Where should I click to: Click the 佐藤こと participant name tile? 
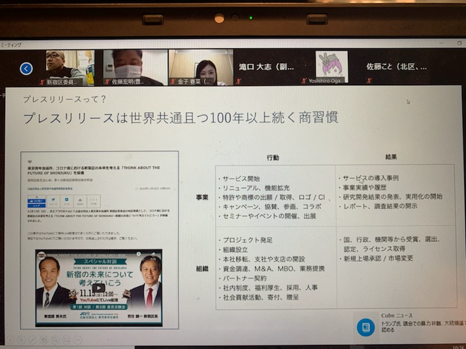coord(396,67)
